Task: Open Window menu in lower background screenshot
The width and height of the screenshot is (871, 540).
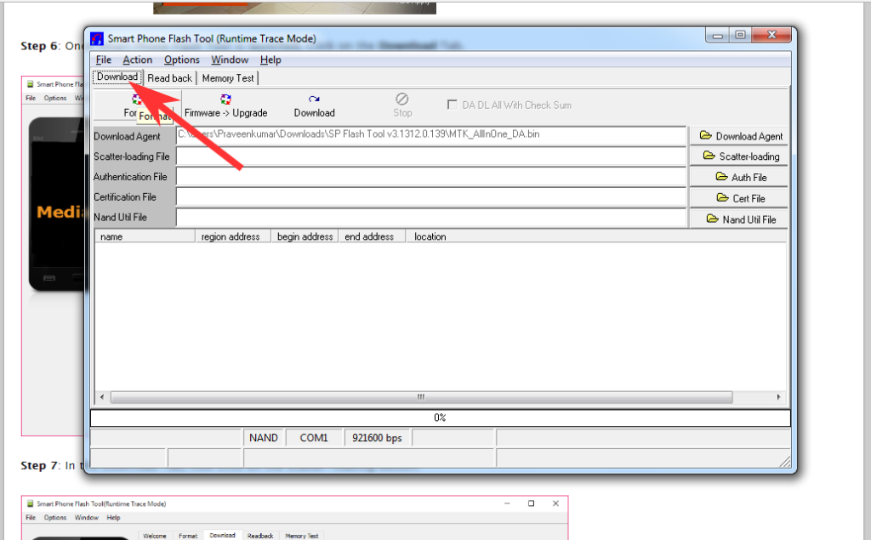Action: coord(87,518)
